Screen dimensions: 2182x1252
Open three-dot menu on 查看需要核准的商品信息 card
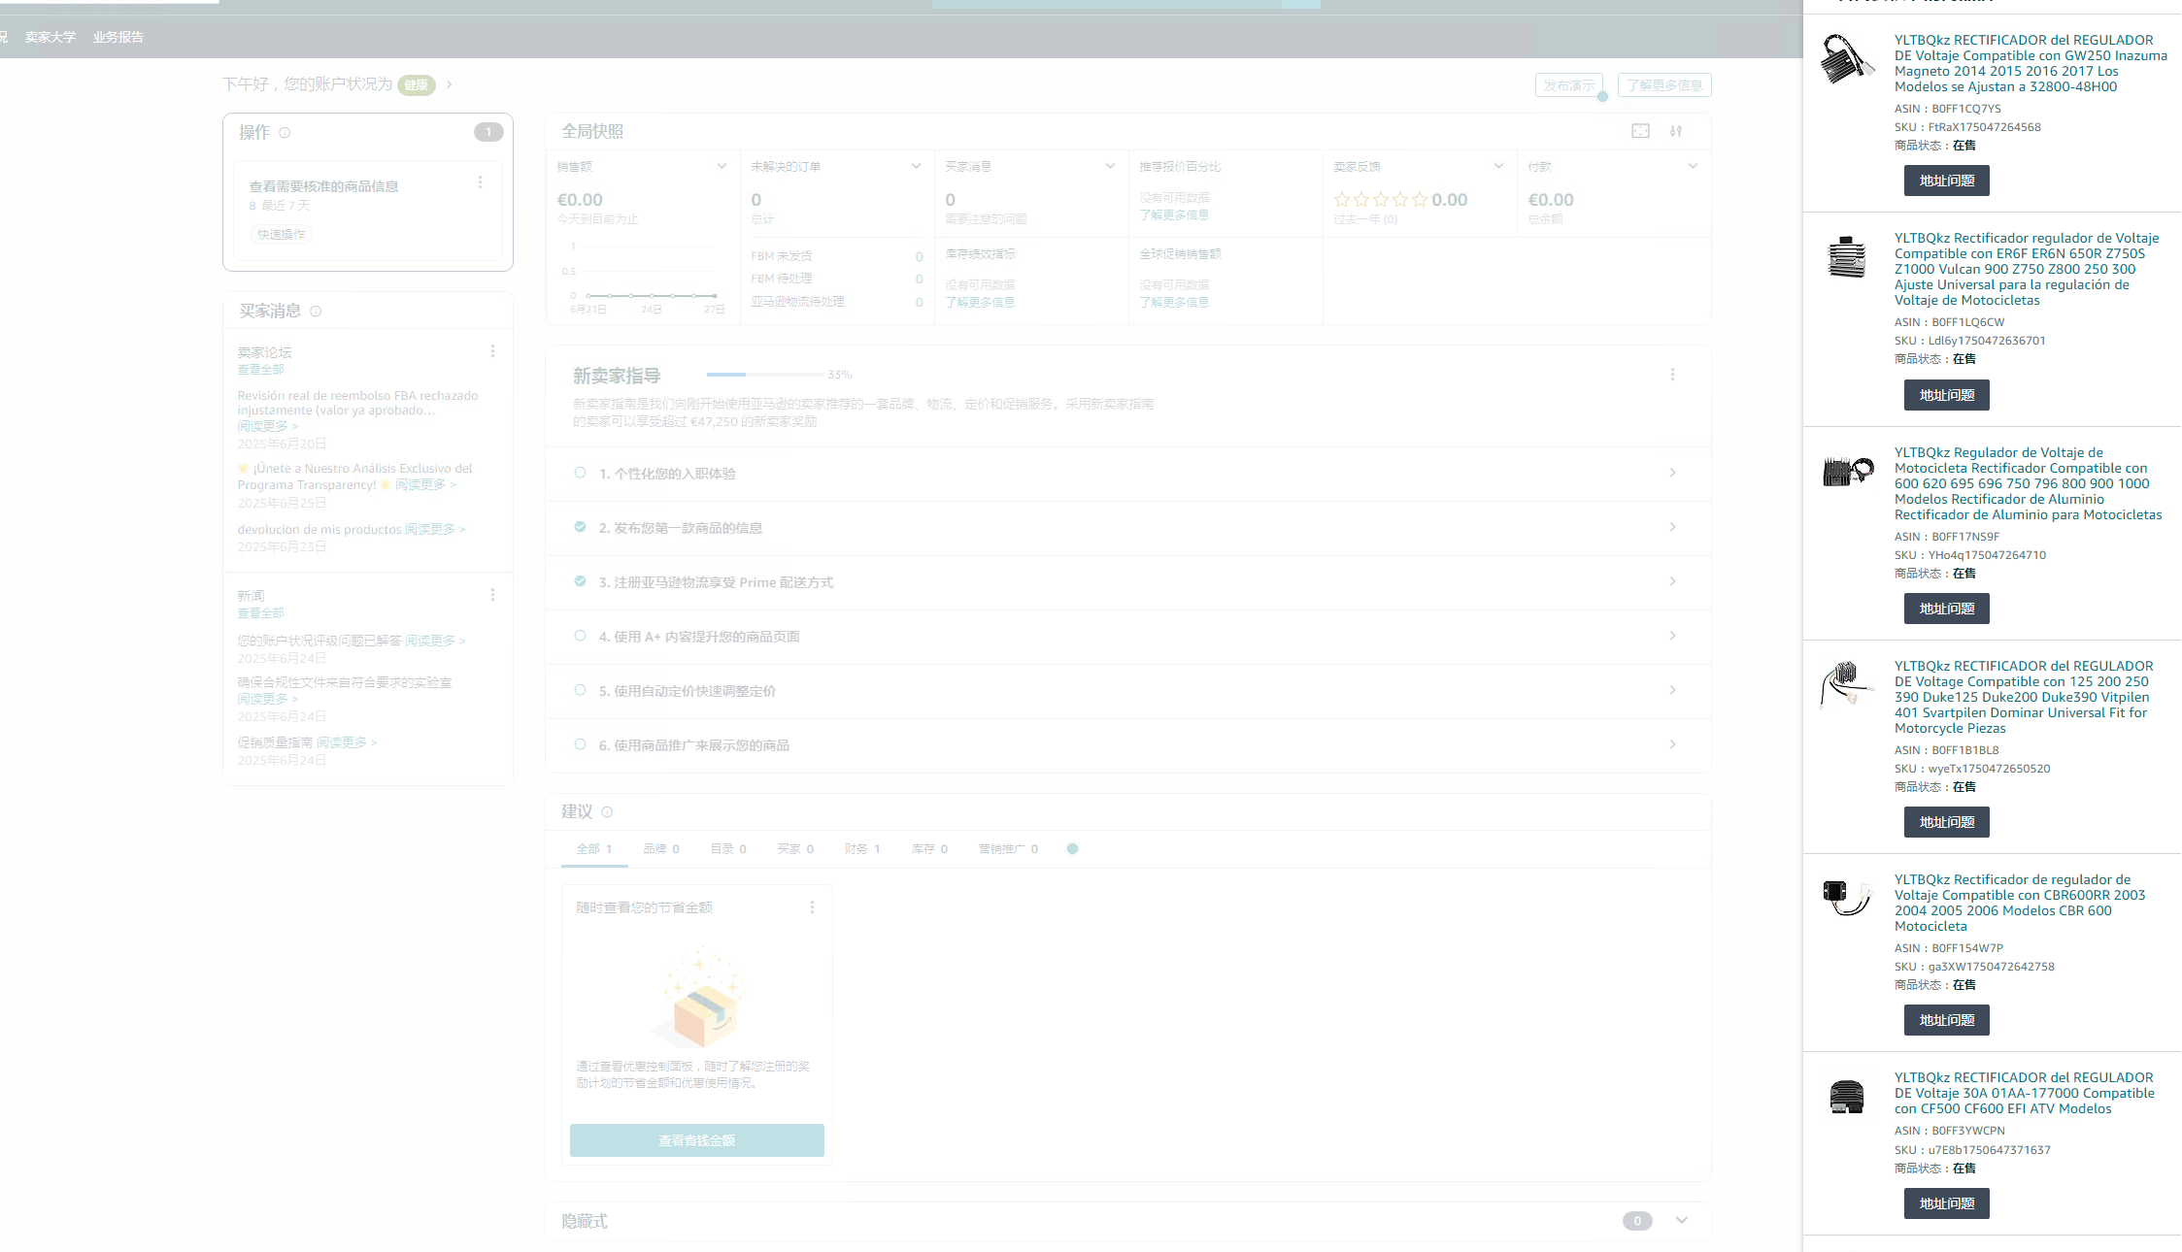click(480, 182)
